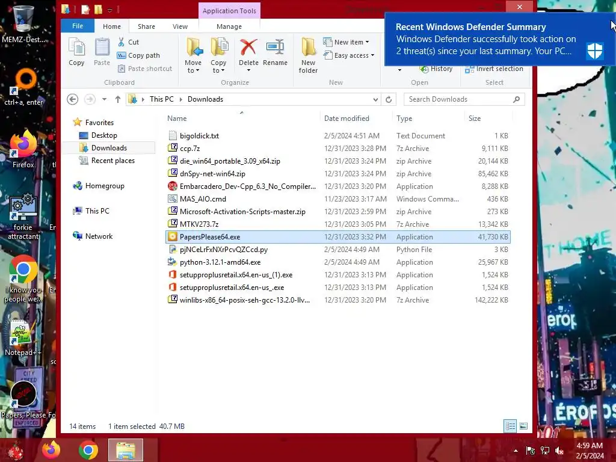Open the recent locations dropdown arrow
Viewport: 616px width, 462px height.
104,99
